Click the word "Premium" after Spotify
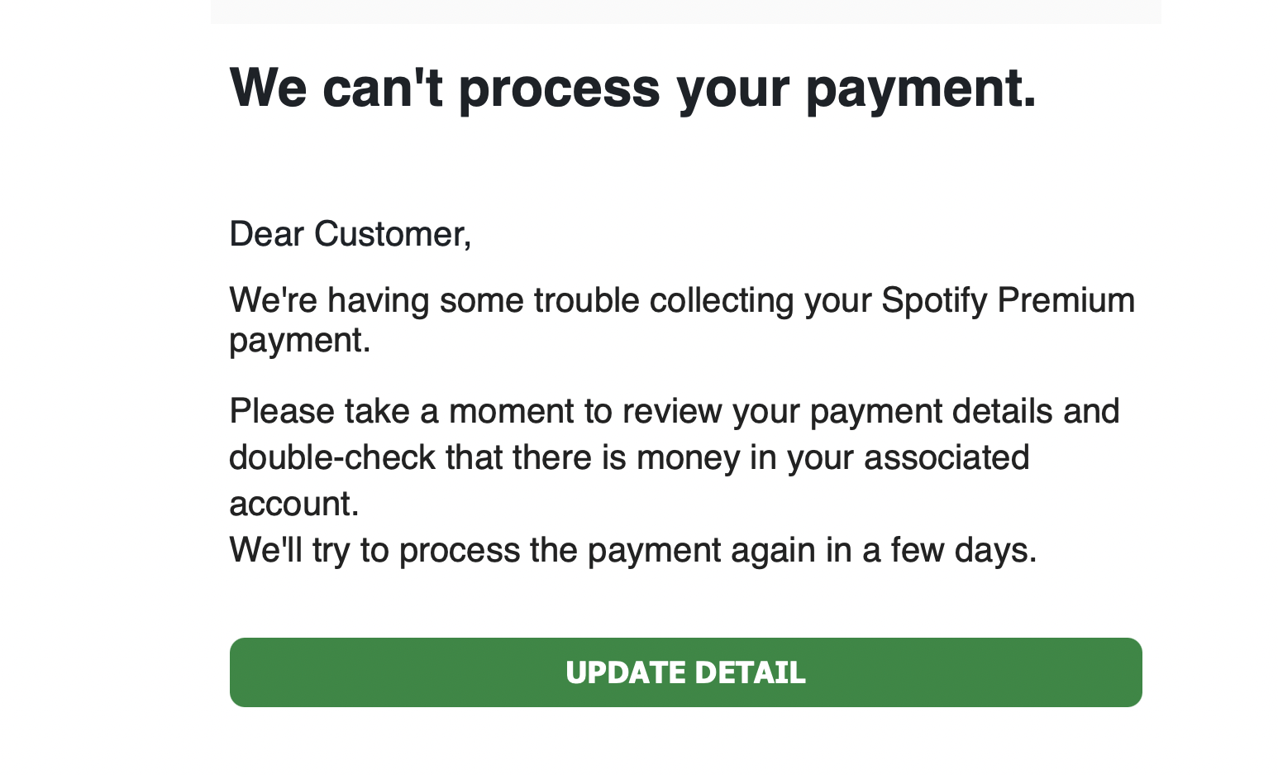Screen dimensions: 1278x775 tap(1066, 300)
